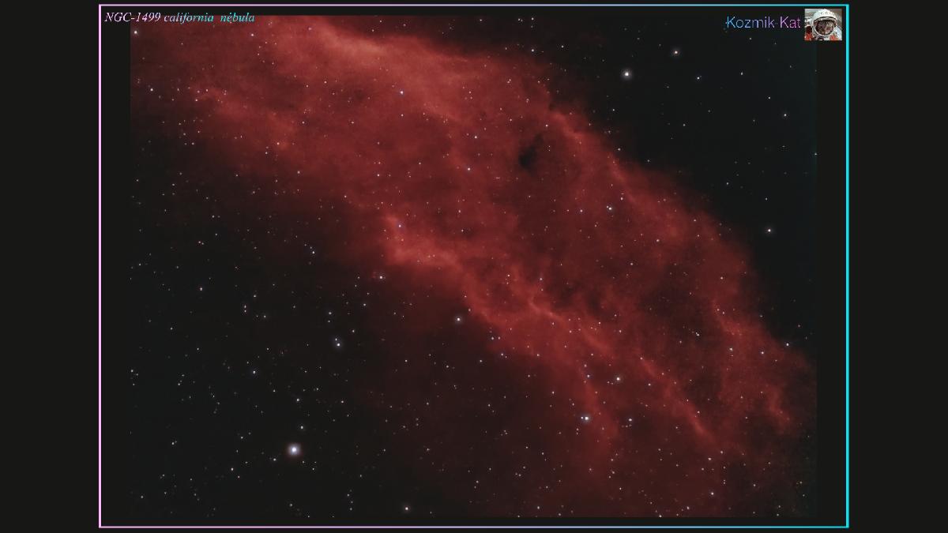Click the cyan right border of frame
Image resolution: width=948 pixels, height=533 pixels.
coord(847,266)
